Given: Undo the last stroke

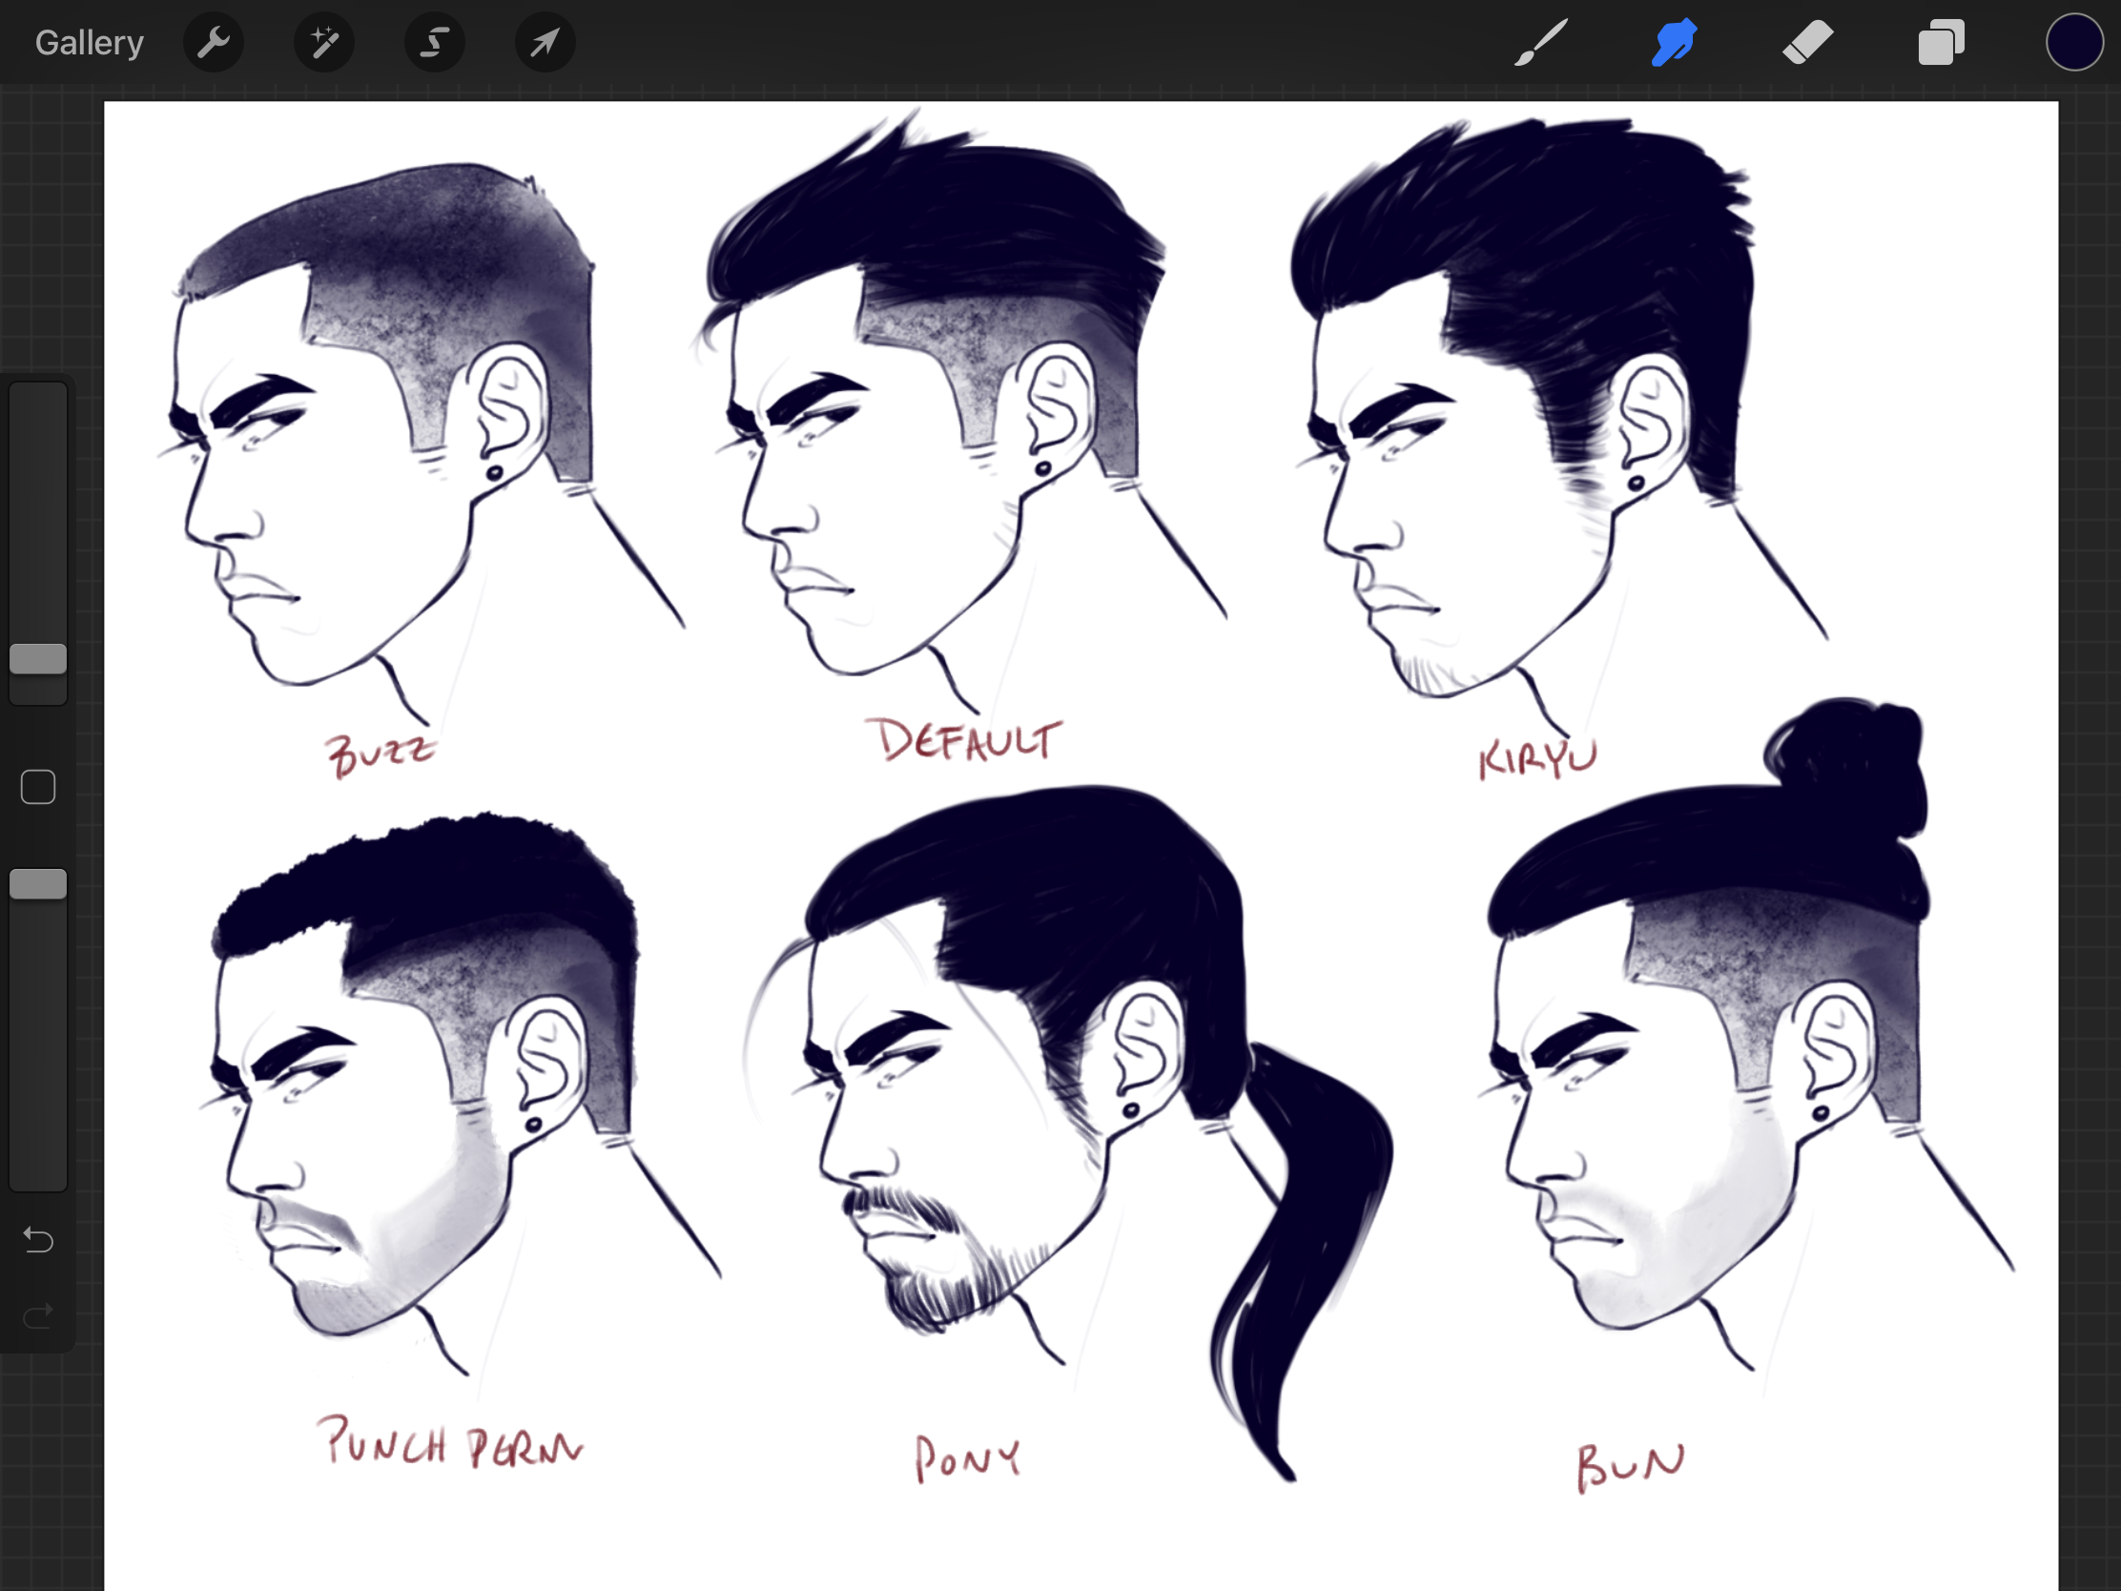Looking at the screenshot, I should tap(38, 1240).
